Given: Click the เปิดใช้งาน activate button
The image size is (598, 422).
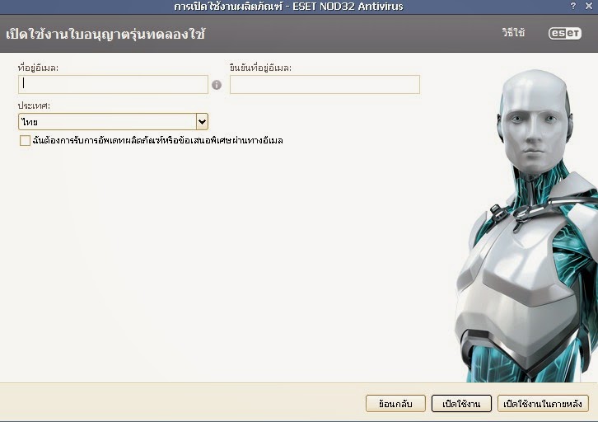Looking at the screenshot, I should pyautogui.click(x=461, y=403).
